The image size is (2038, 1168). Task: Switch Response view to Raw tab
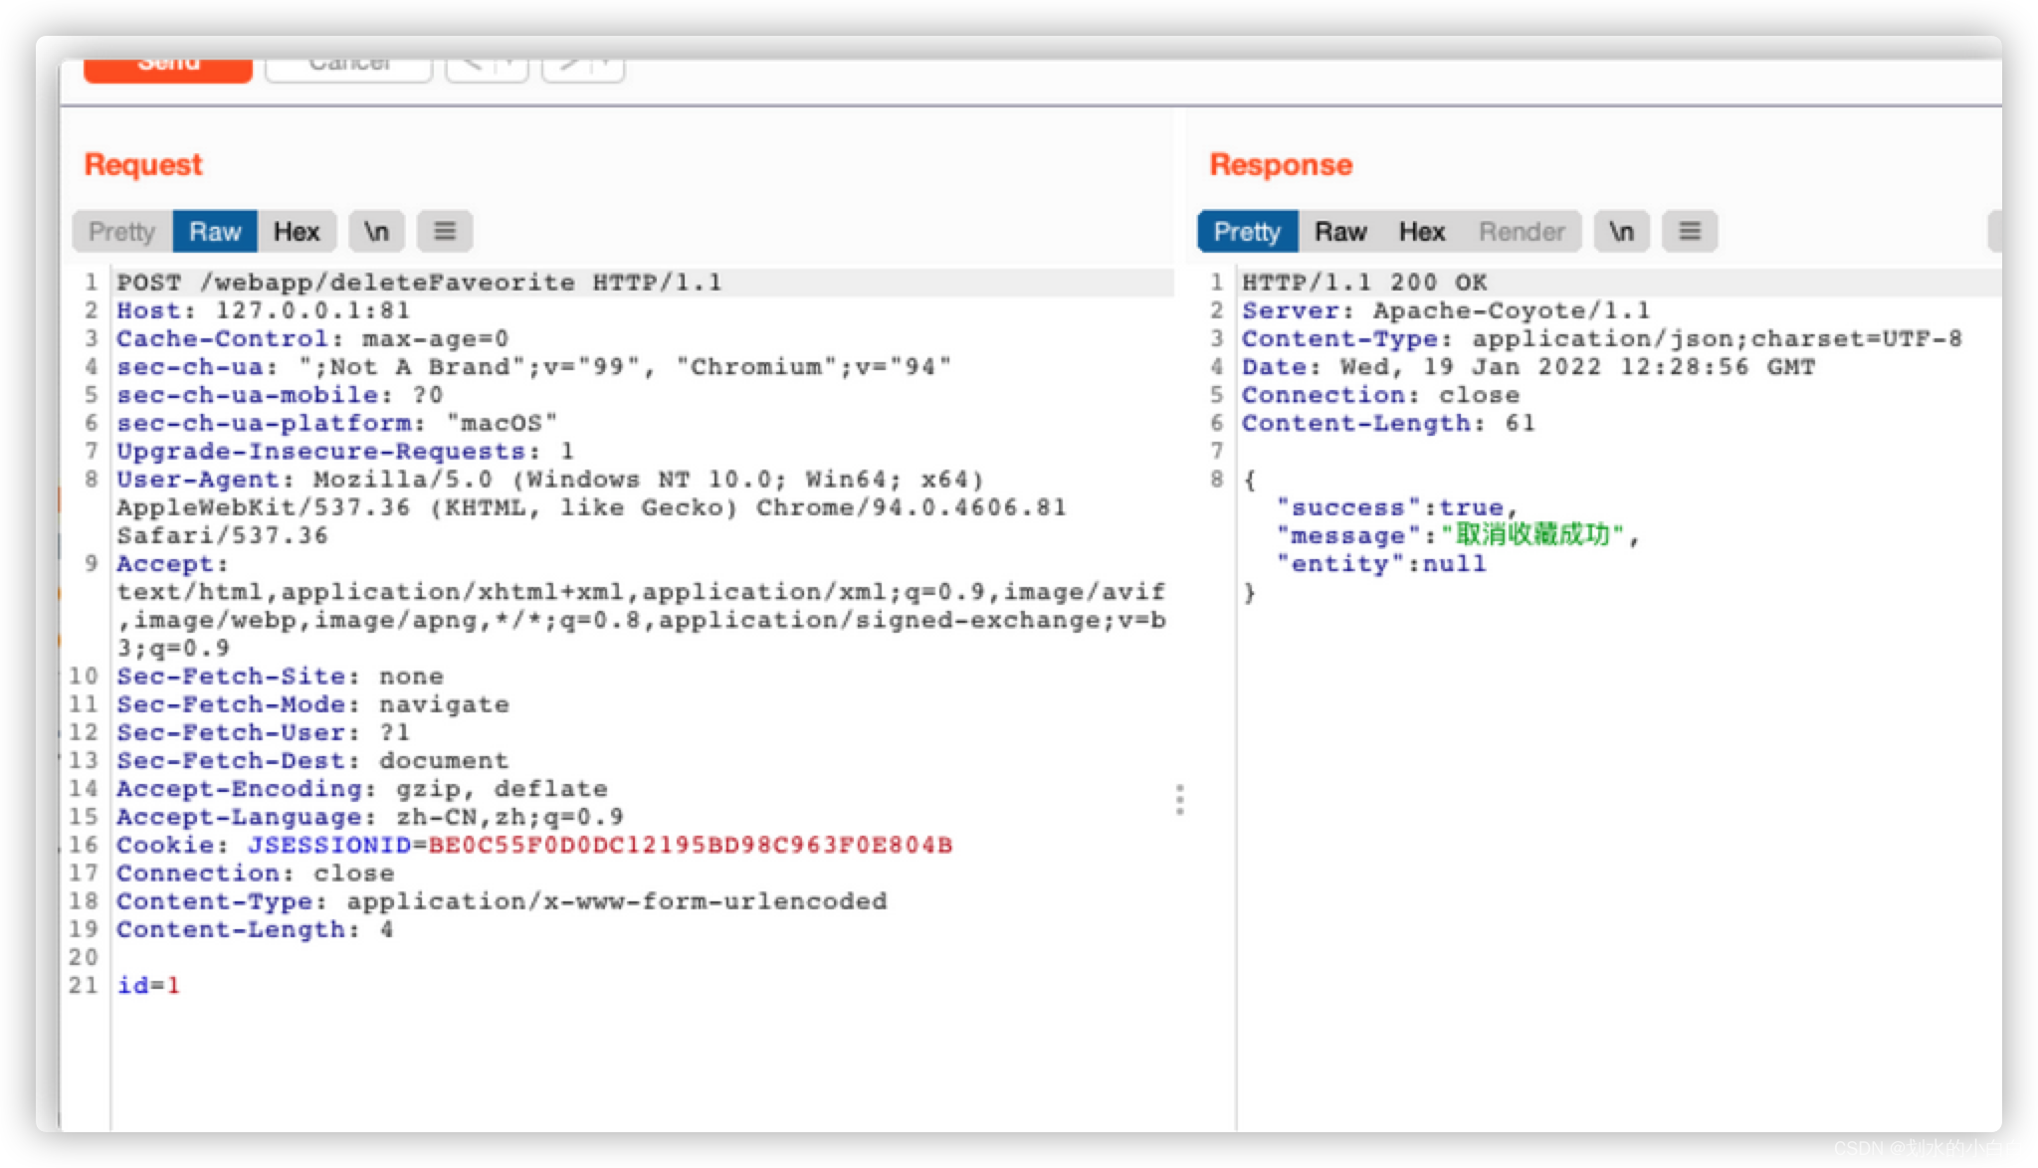(1340, 232)
